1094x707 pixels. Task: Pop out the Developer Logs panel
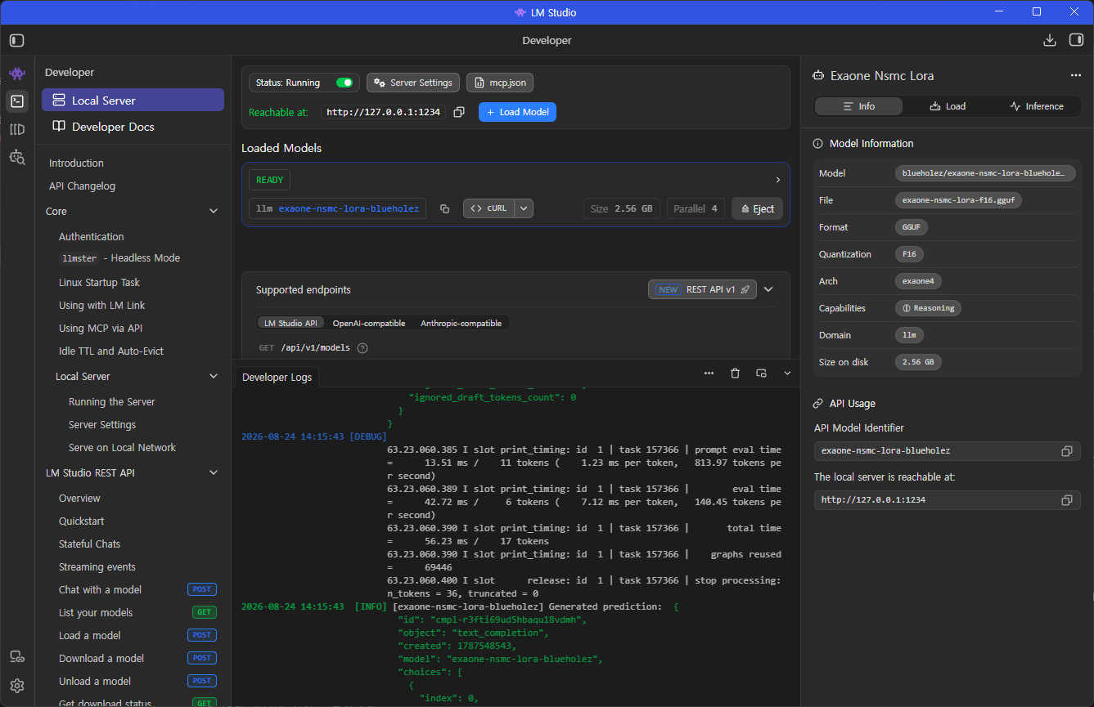(x=761, y=373)
